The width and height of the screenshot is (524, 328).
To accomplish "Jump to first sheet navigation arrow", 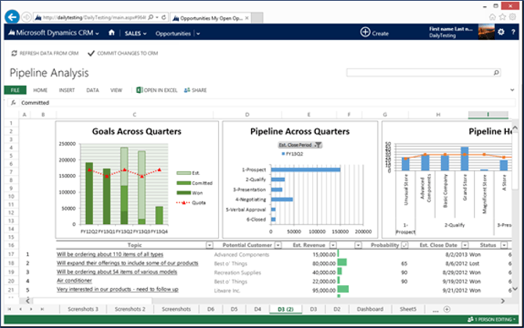I will [x=9, y=309].
